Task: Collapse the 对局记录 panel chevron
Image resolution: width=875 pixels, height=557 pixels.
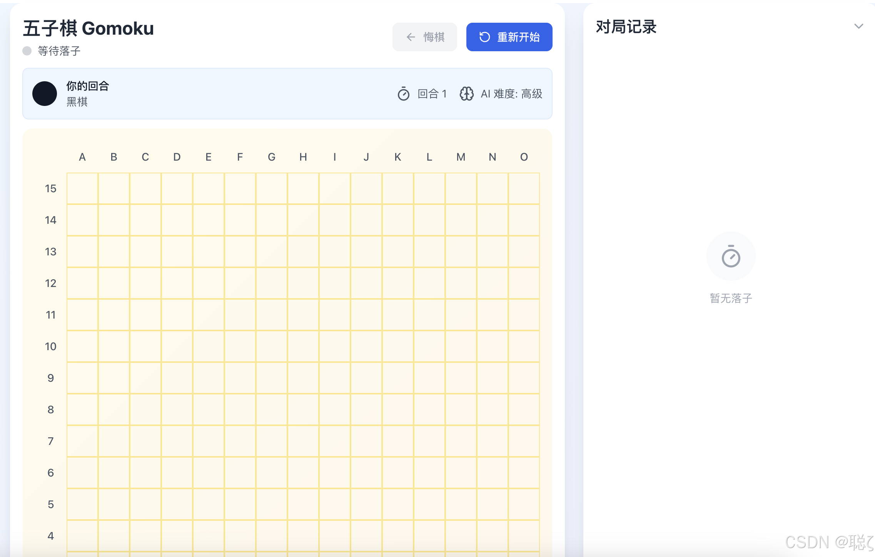Action: pyautogui.click(x=858, y=26)
